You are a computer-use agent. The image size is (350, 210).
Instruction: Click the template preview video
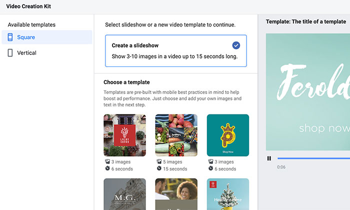(x=308, y=92)
